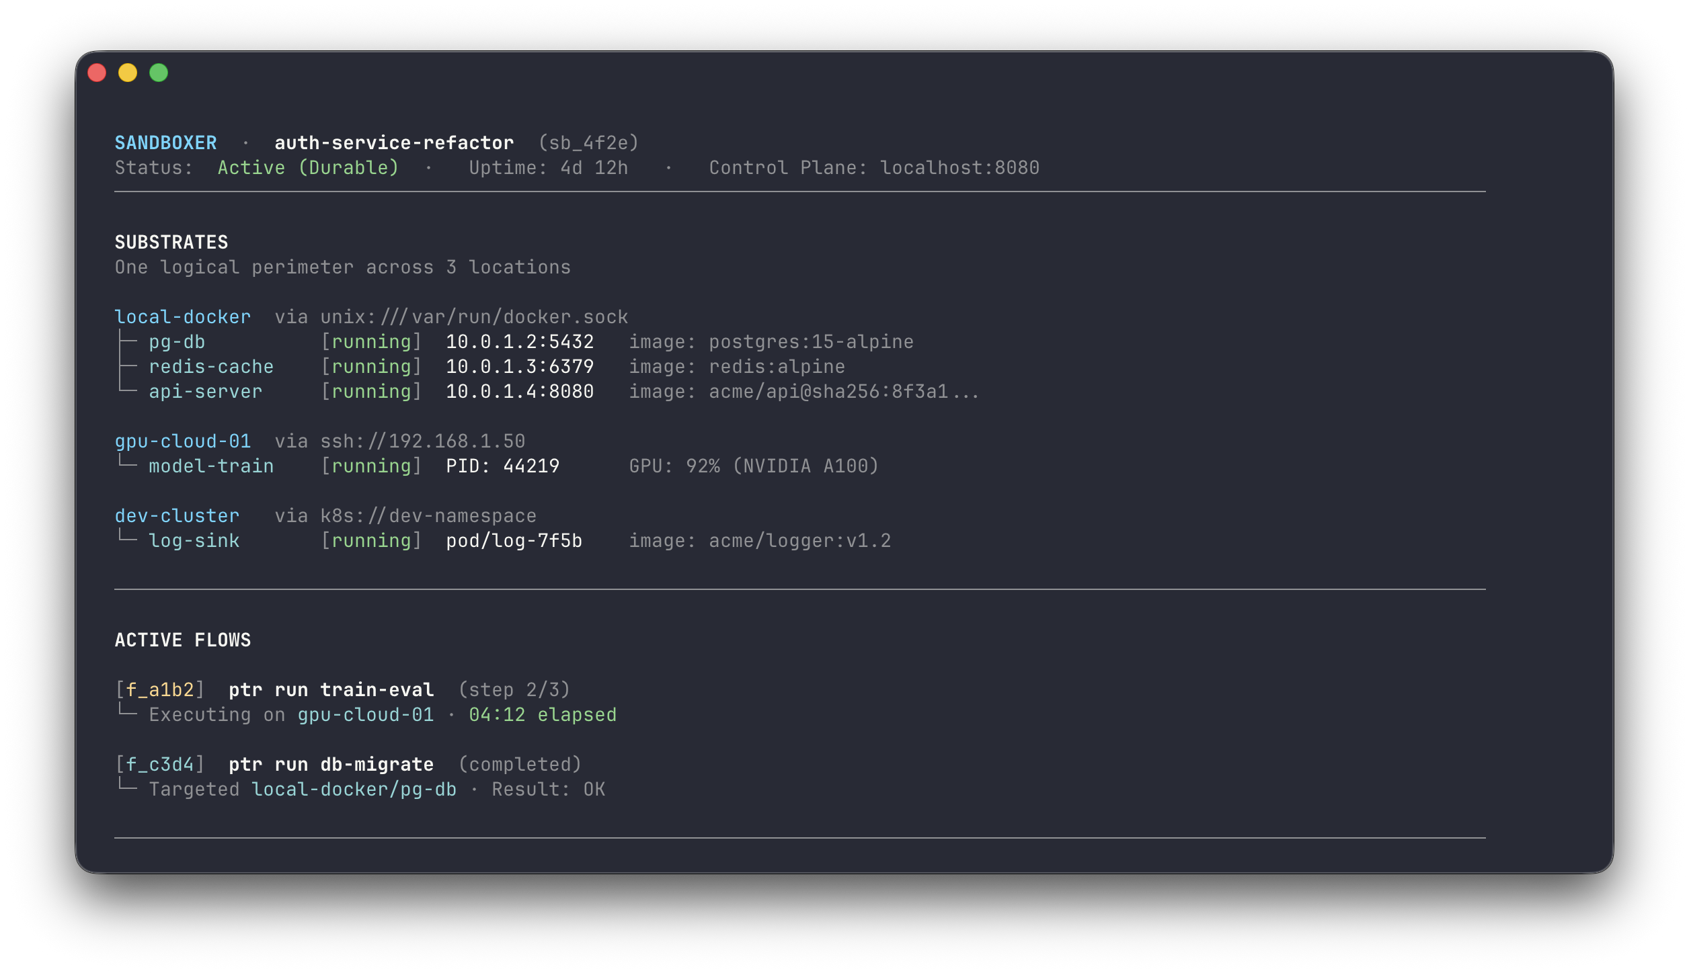Click the dev-cluster substrate name
Screen dimensions: 1689x973
pos(177,515)
